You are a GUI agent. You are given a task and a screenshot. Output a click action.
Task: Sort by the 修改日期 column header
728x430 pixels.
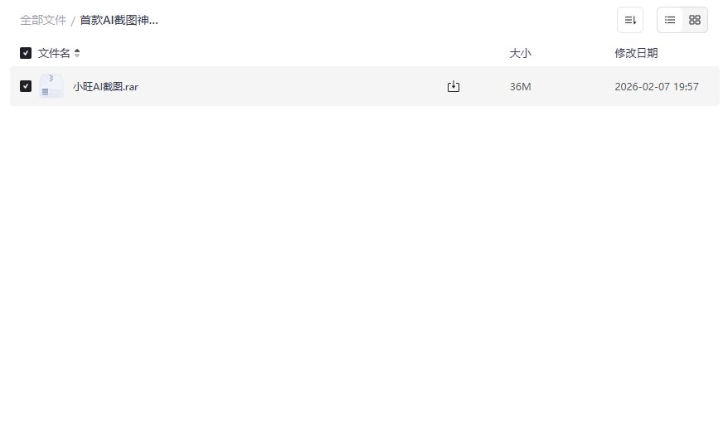tap(636, 53)
